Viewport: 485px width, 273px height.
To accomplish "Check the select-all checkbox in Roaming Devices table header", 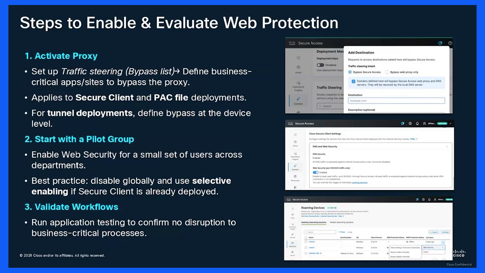I will (x=306, y=238).
